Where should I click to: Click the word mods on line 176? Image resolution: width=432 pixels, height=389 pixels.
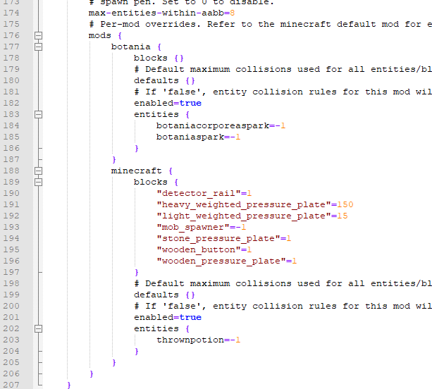[x=100, y=35]
